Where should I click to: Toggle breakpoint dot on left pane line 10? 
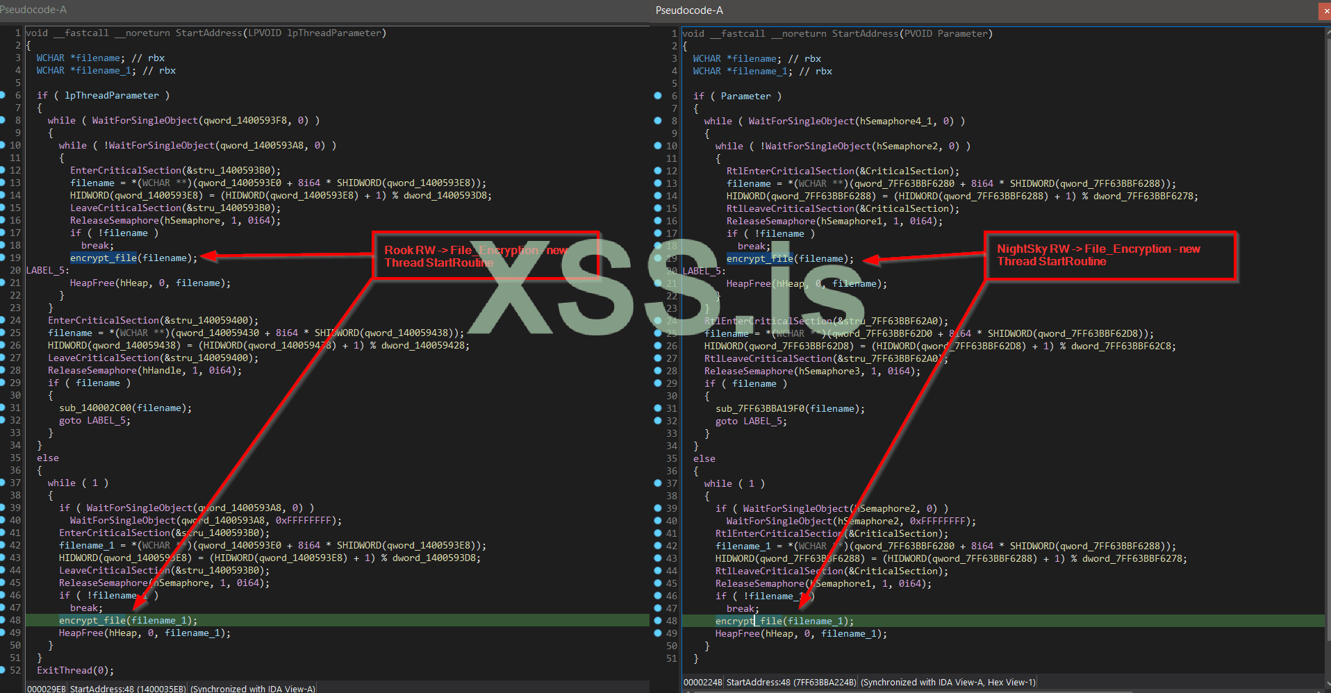click(2, 145)
